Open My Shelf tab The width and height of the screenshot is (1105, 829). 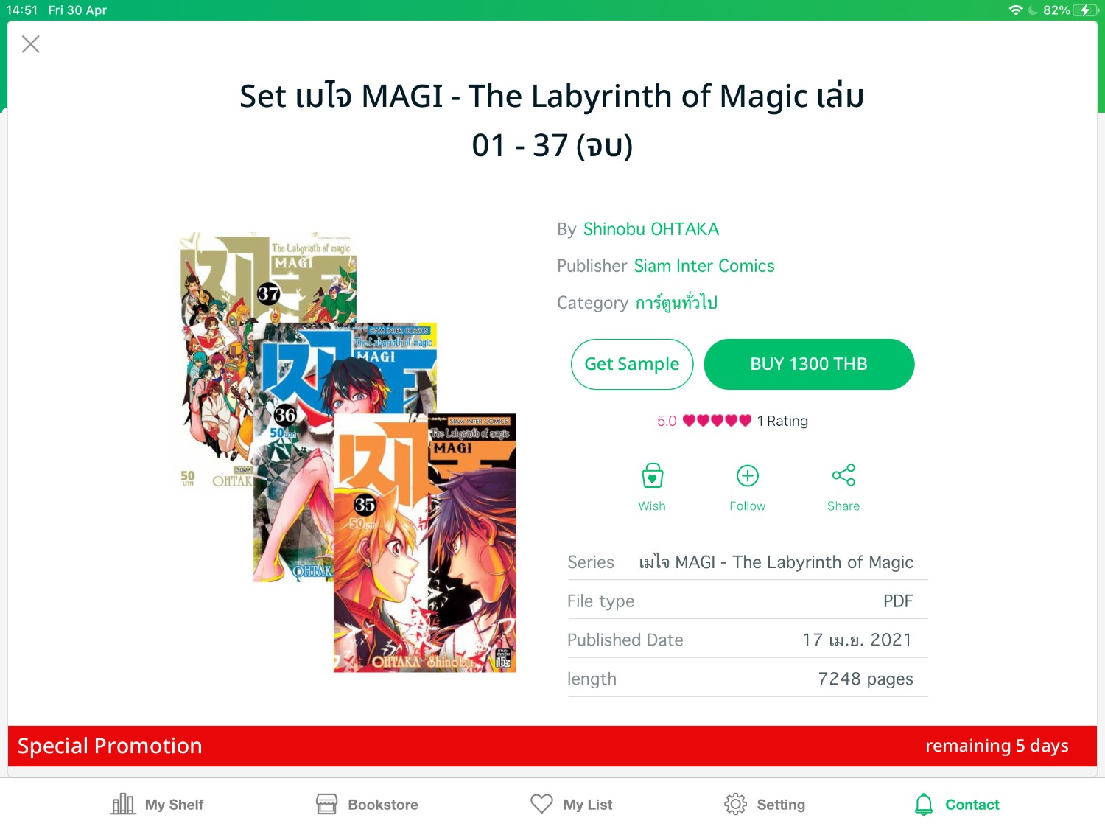pyautogui.click(x=157, y=804)
